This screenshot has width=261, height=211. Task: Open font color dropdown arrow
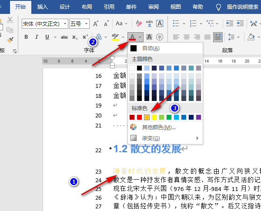(x=140, y=37)
